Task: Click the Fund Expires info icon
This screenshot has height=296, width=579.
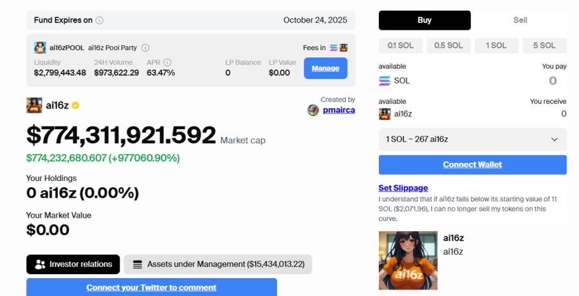Action: click(99, 21)
